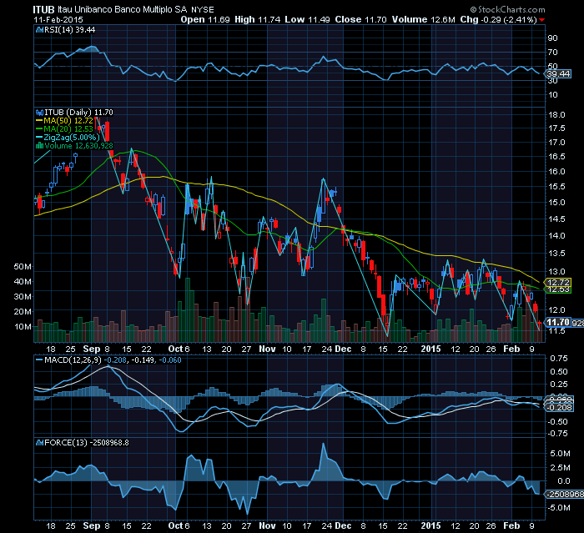
Task: Click the NYSE exchange label
Action: click(203, 10)
